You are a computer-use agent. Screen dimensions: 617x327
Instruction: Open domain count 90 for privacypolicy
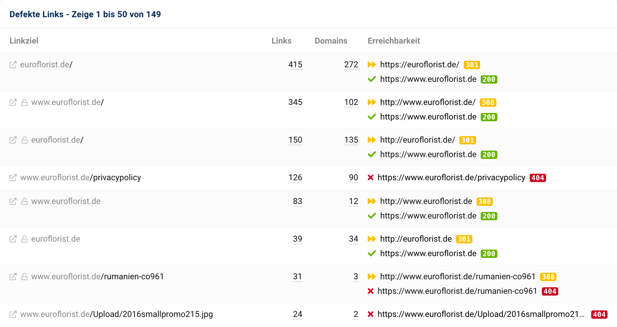[x=353, y=178]
